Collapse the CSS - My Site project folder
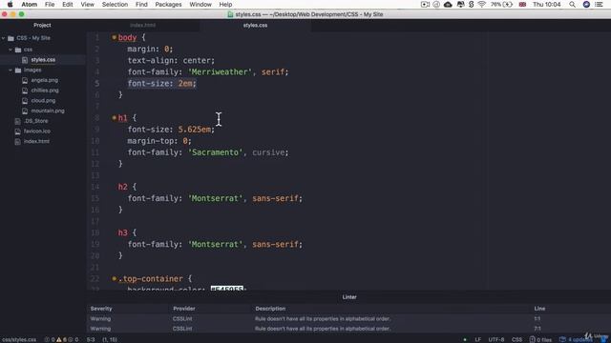This screenshot has height=343, width=611. click(4, 38)
